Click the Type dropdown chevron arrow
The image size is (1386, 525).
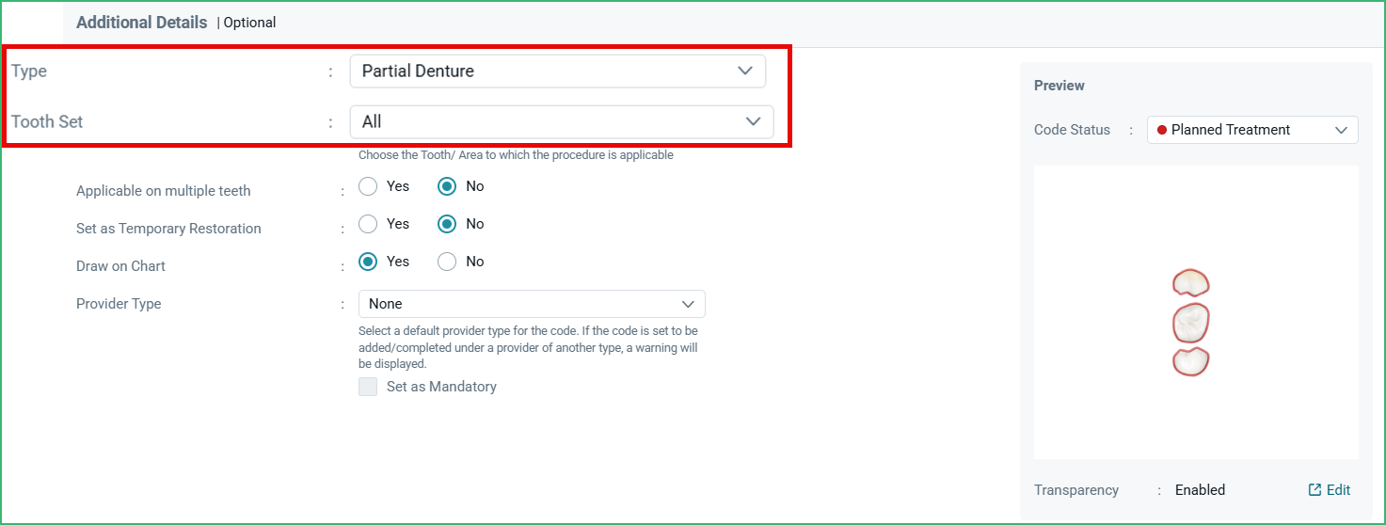[x=745, y=71]
